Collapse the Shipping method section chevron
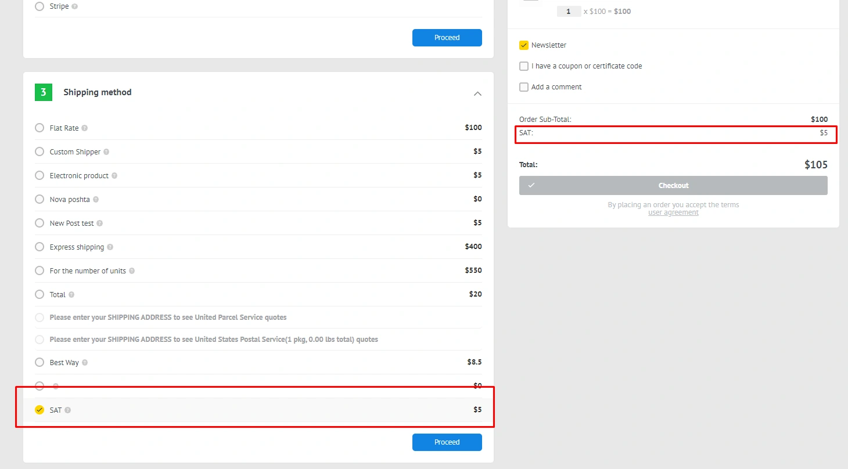848x469 pixels. (x=477, y=93)
